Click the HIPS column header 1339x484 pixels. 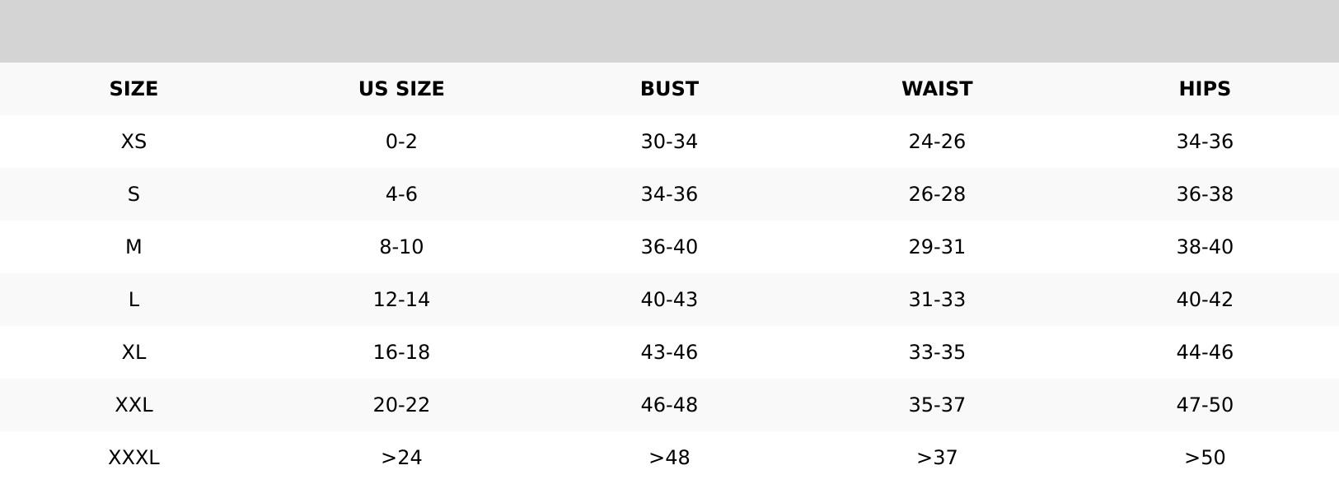click(1205, 89)
